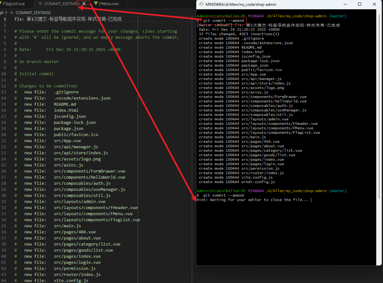The image size is (383, 283).
Task: Click the terminal title 'MINGW64:/d/Allen/my_code/shop-admin'
Action: pyautogui.click(x=241, y=4)
